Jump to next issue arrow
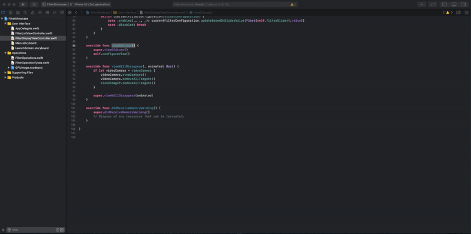Screen dimensions: 471x234 click(451, 12)
